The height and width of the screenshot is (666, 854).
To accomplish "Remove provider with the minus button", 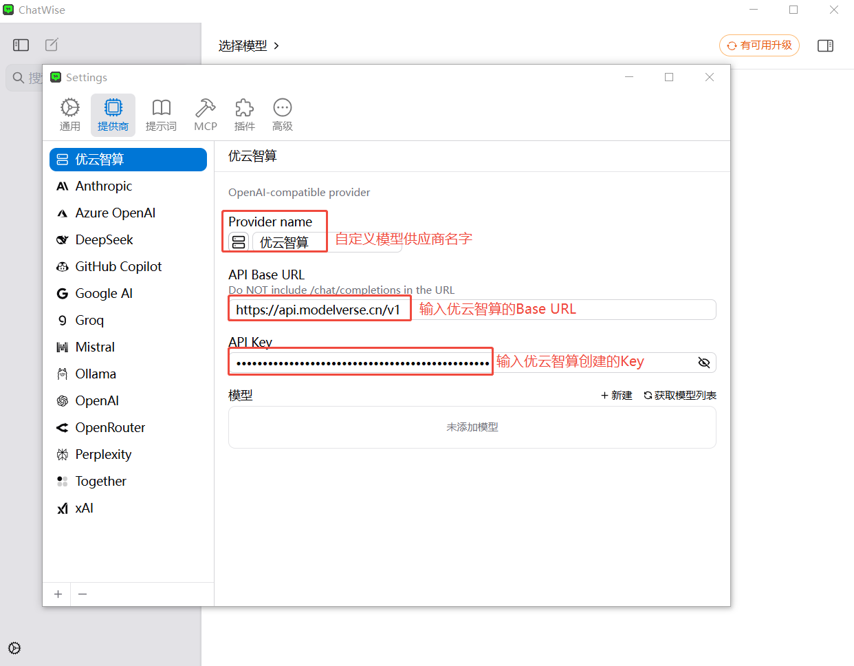I will click(83, 594).
